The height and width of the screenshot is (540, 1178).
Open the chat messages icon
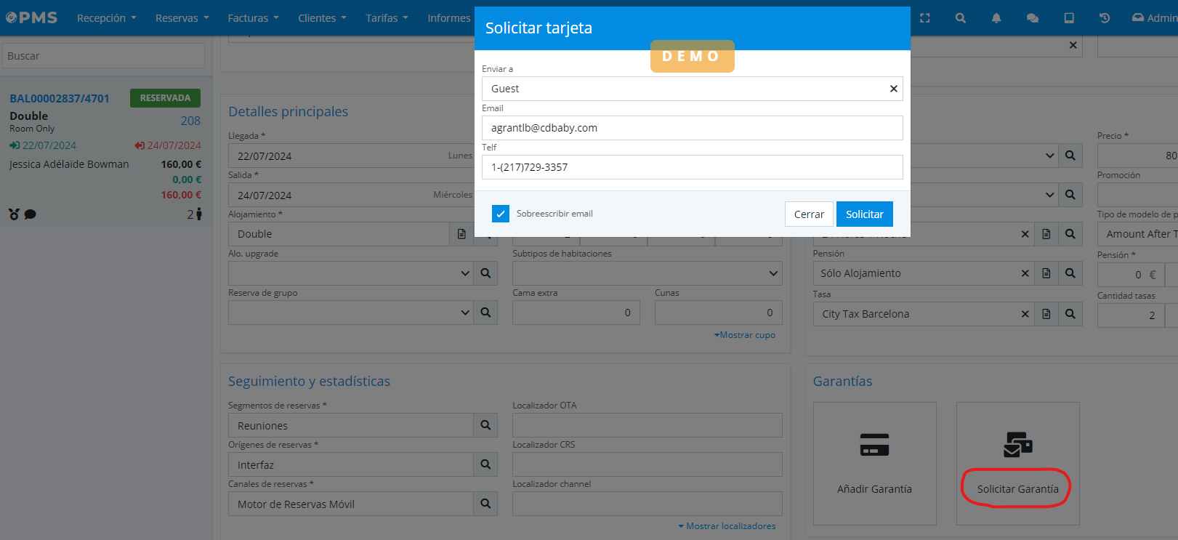click(x=1032, y=18)
